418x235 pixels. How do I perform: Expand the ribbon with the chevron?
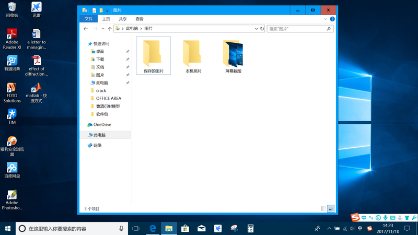[326, 19]
